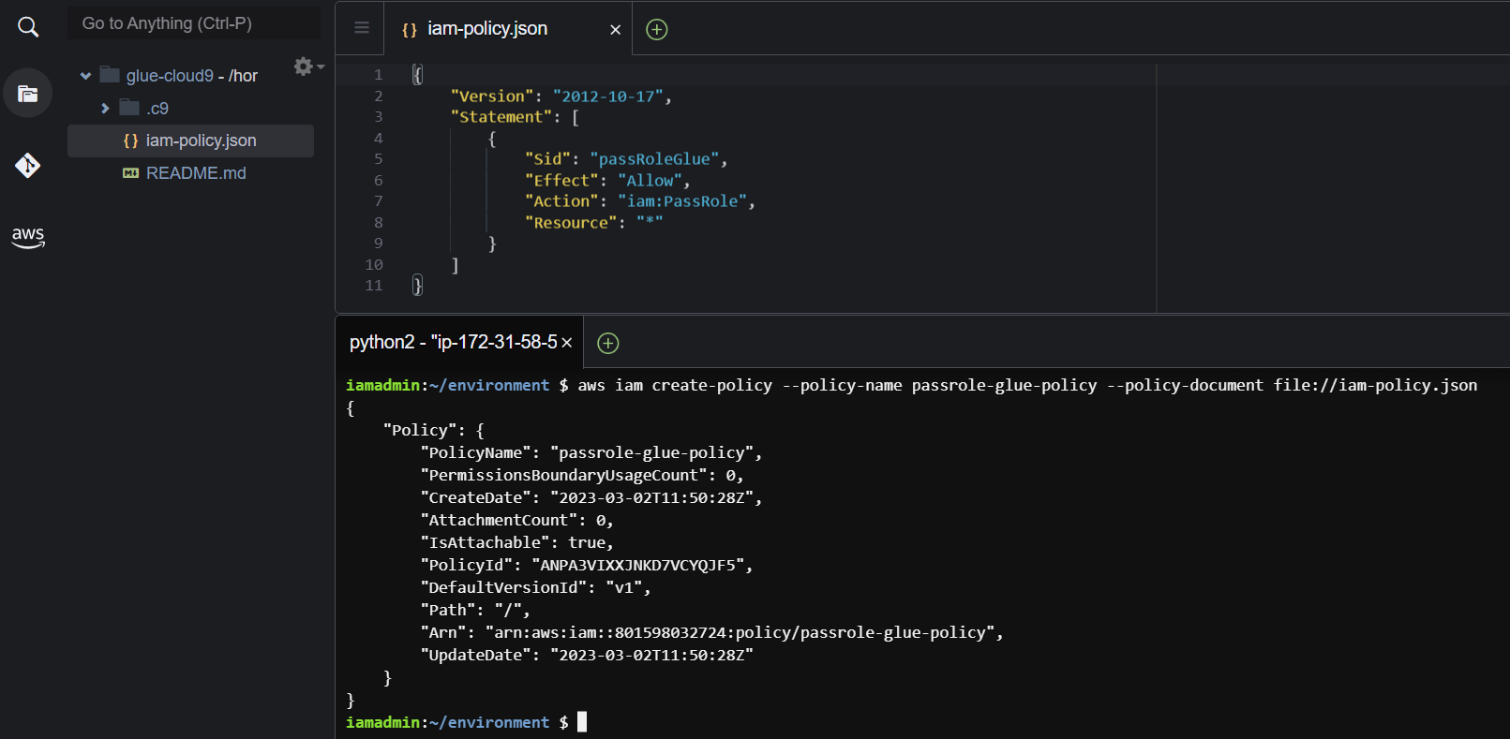
Task: Click the "2012-10-17" value in the editor
Action: coord(608,96)
